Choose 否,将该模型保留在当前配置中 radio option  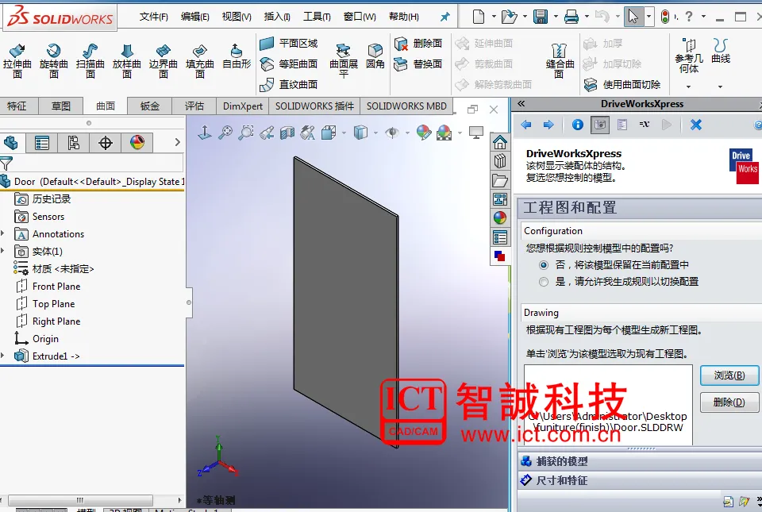543,265
